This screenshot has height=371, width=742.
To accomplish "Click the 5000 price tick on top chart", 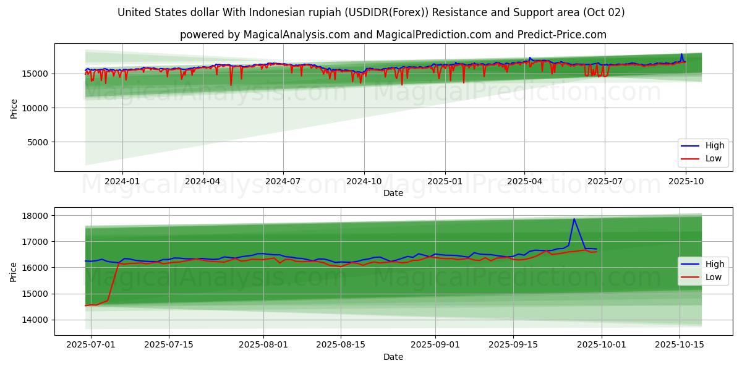I will (x=39, y=142).
